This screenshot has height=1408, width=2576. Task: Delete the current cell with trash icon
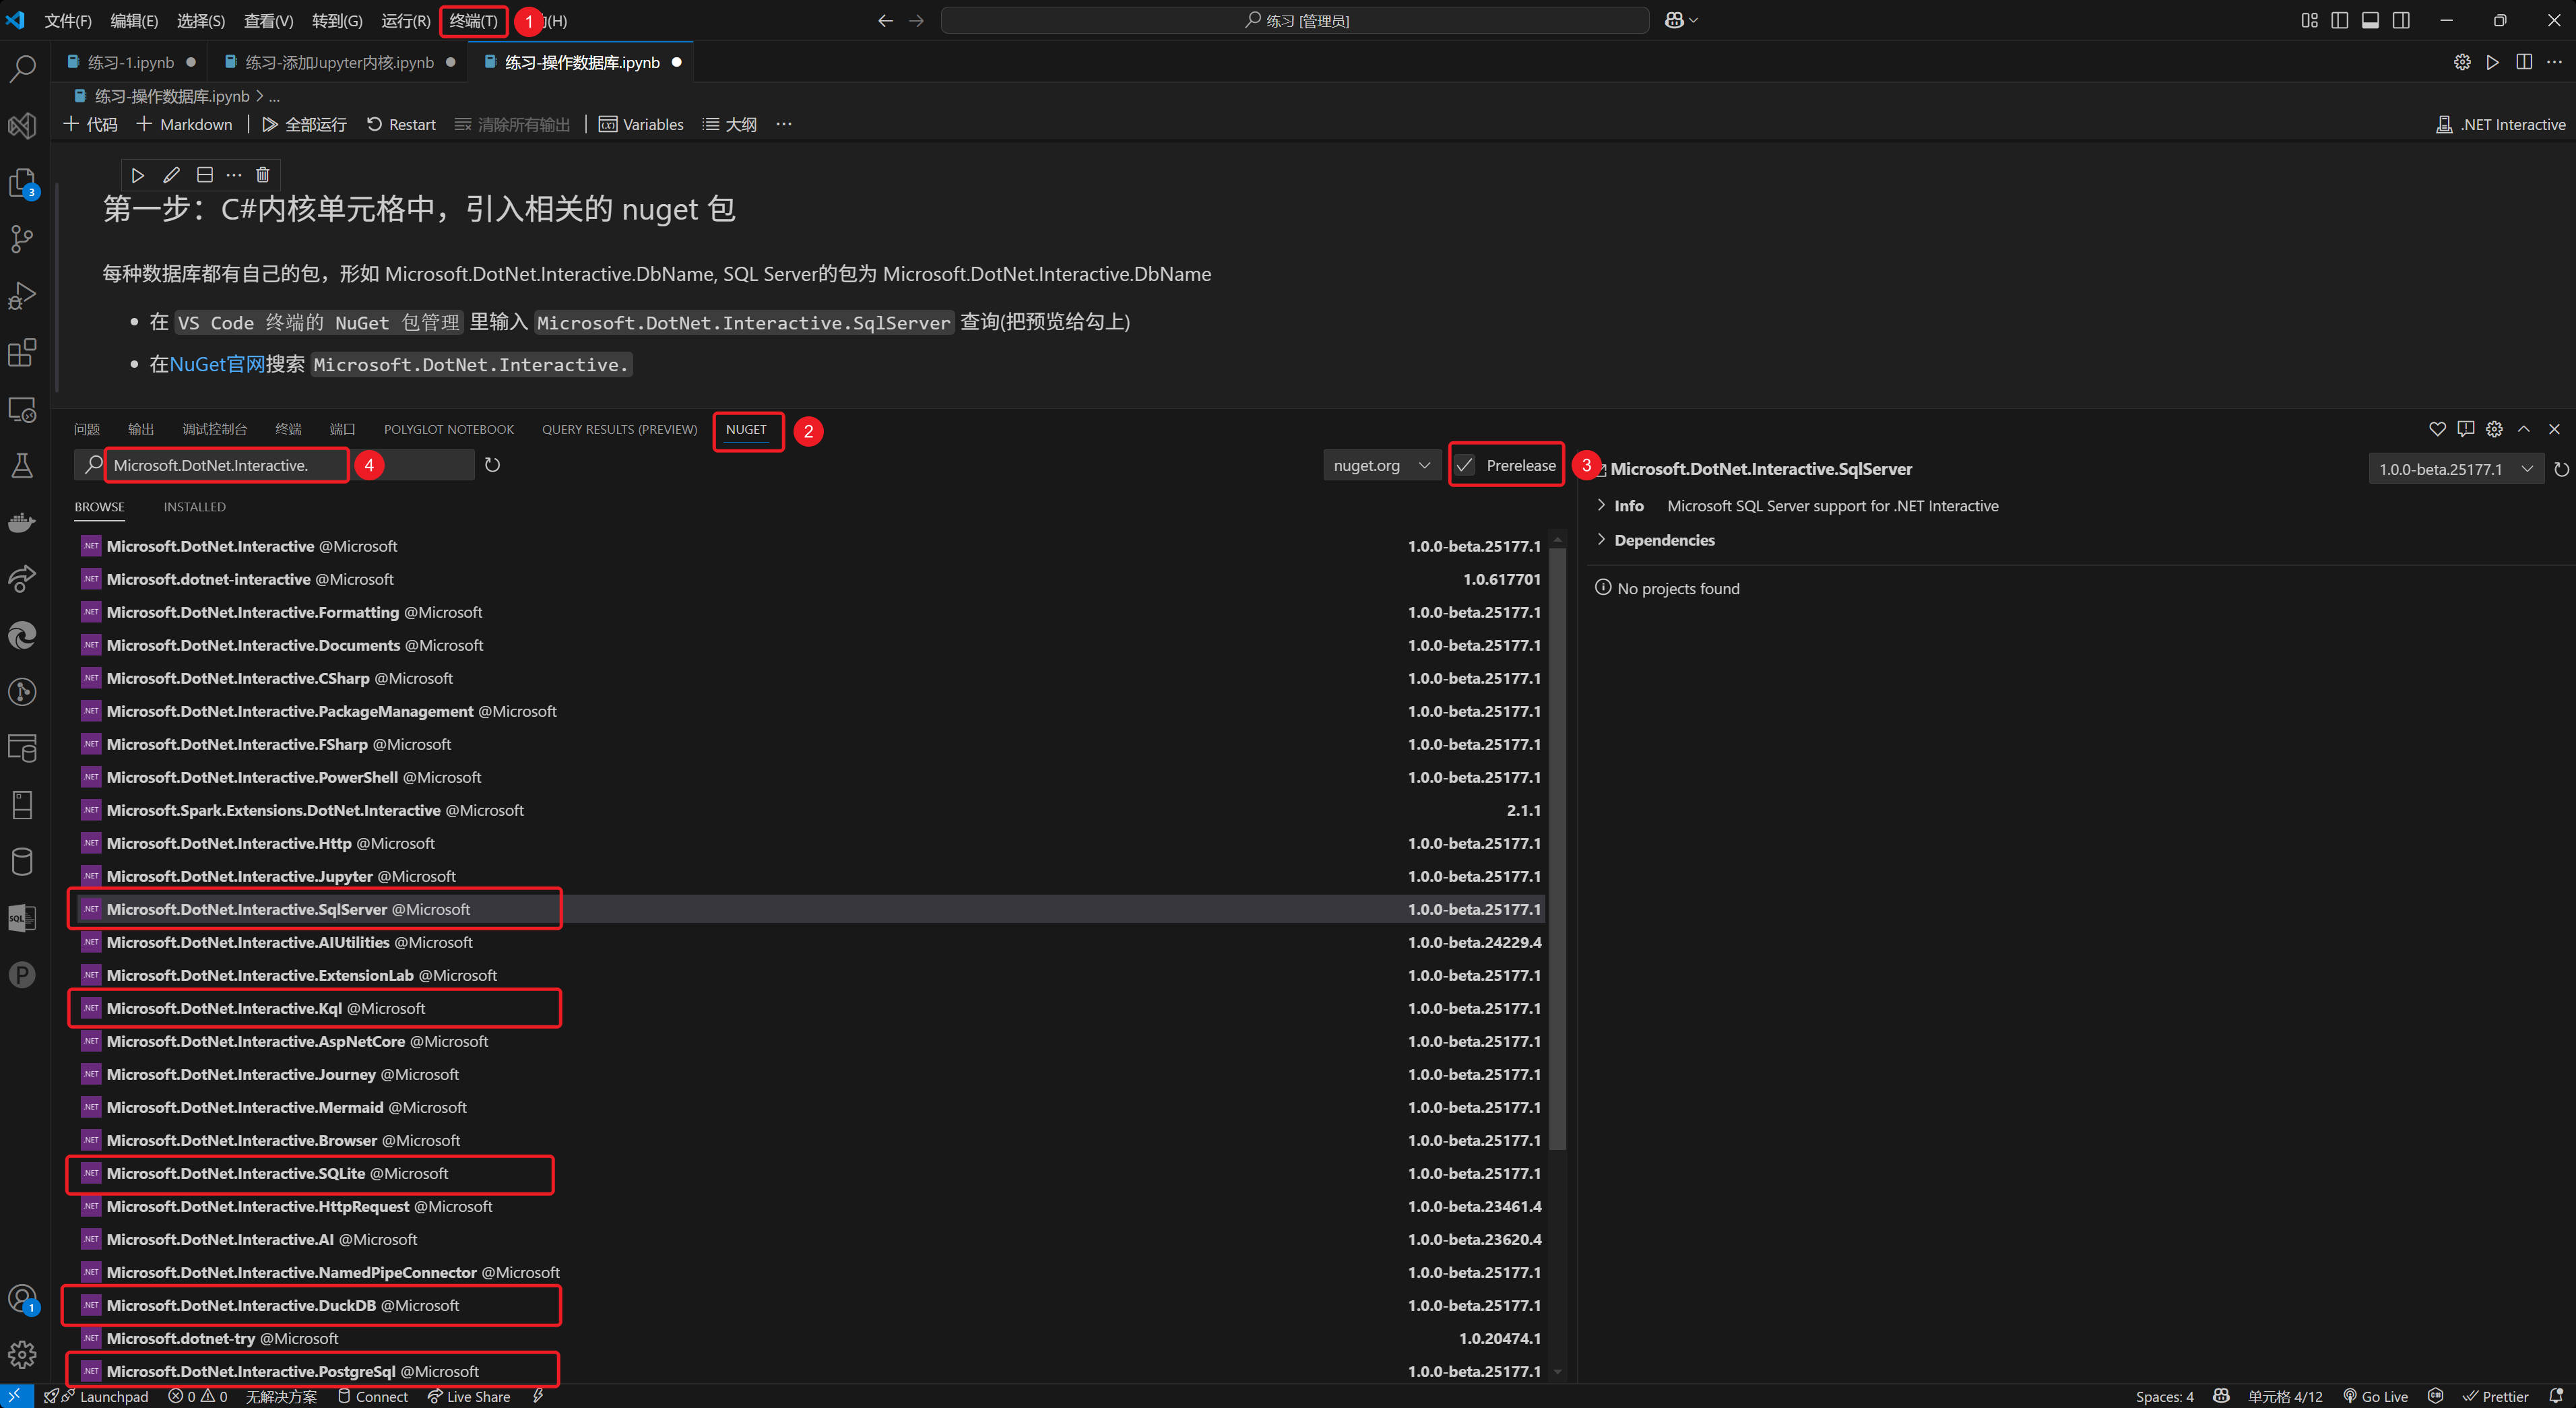click(263, 175)
